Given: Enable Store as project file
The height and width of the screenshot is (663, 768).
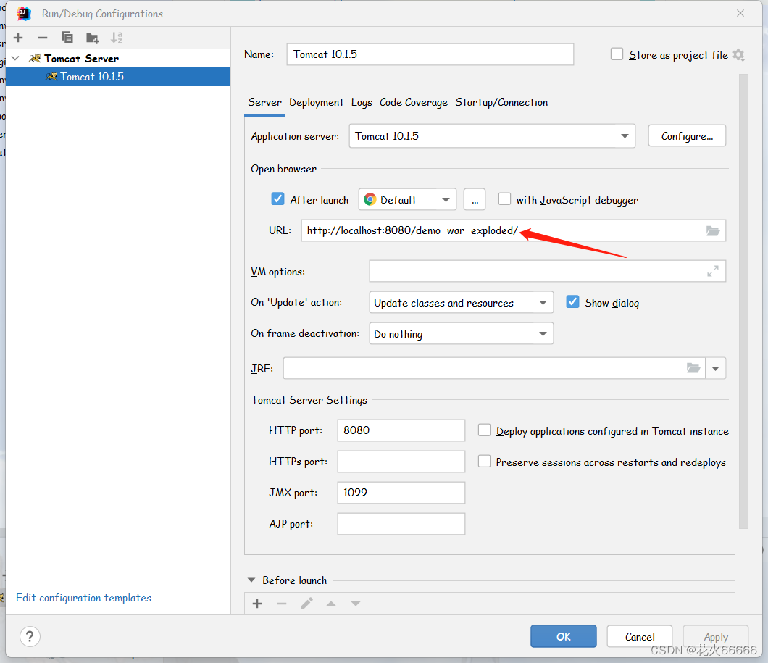Looking at the screenshot, I should (617, 54).
